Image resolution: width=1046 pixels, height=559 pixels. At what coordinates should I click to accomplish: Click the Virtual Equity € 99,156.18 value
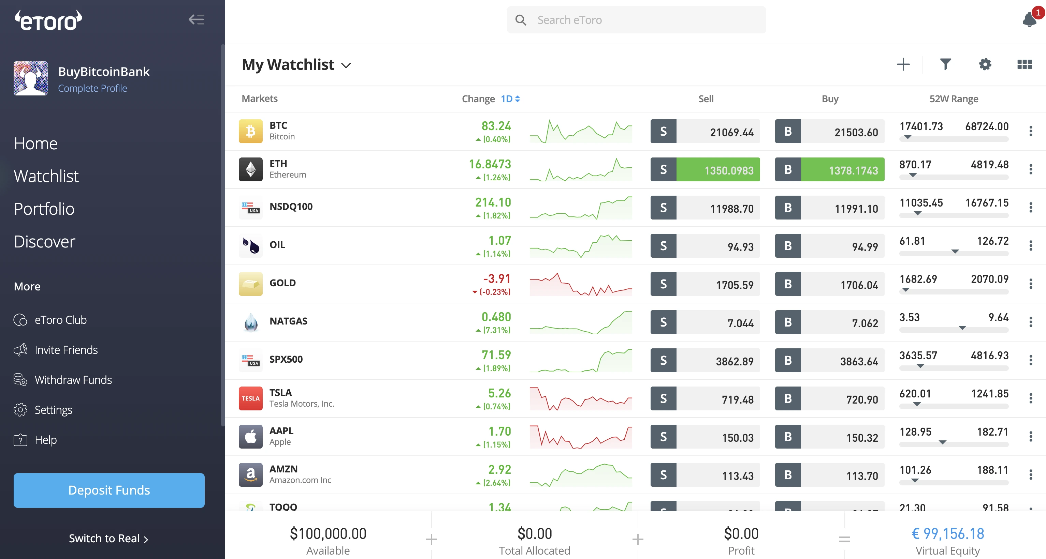(948, 533)
